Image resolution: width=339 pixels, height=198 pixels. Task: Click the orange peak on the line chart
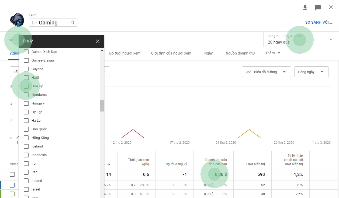[x=249, y=130]
